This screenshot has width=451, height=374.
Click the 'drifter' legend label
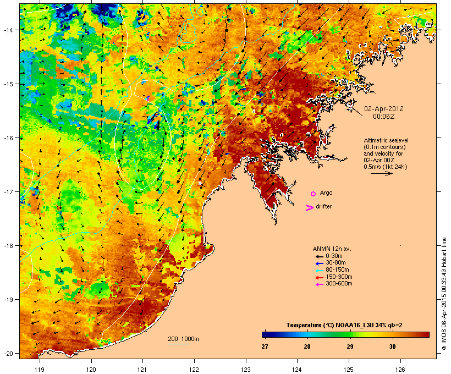click(323, 206)
